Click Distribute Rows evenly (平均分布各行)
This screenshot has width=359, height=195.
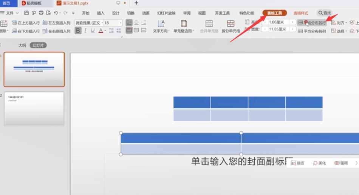(312, 23)
